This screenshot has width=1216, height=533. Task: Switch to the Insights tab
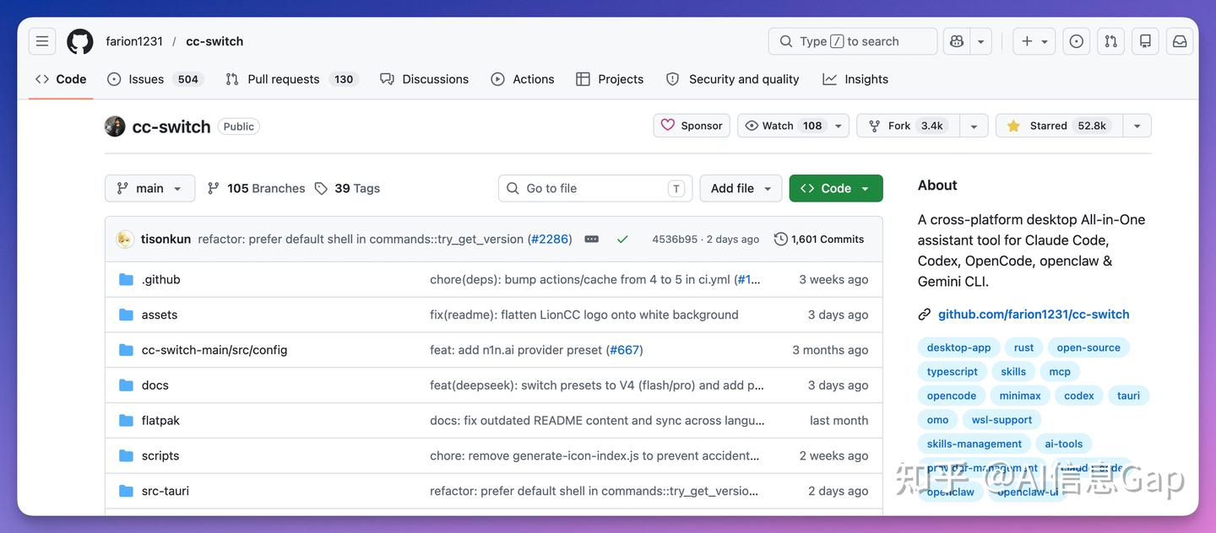[x=855, y=79]
